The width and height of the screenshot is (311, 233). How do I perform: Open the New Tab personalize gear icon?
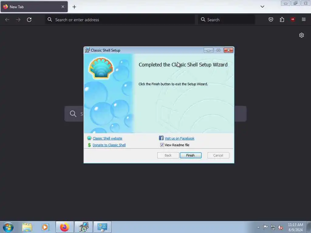[302, 35]
